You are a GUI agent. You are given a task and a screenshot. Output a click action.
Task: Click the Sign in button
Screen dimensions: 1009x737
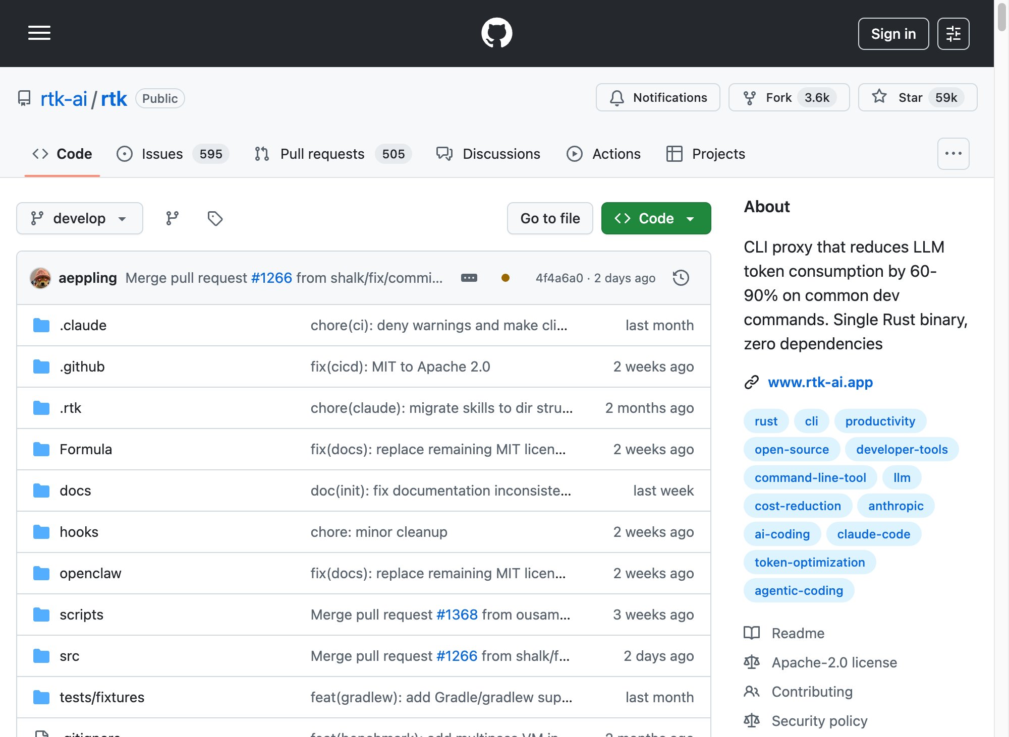click(x=893, y=34)
